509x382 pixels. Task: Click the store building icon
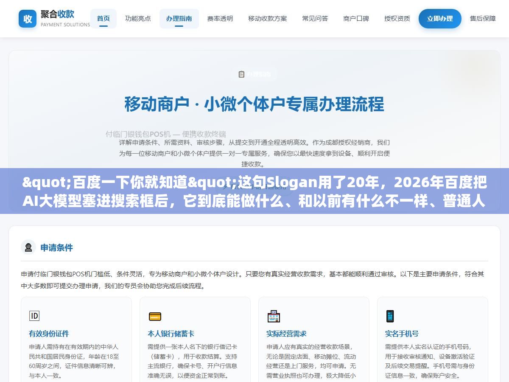pyautogui.click(x=274, y=316)
